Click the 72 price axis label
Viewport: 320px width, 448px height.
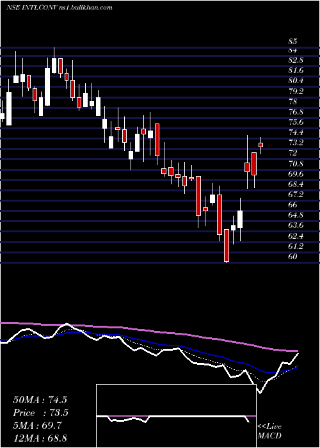point(292,153)
